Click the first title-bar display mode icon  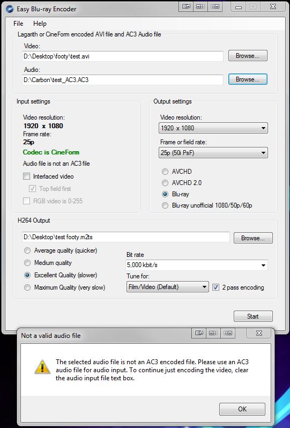(x=186, y=6)
